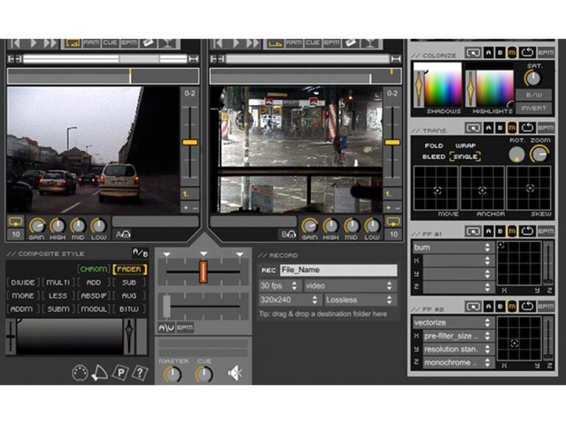Open the Lossless compression dropdown

(x=359, y=300)
